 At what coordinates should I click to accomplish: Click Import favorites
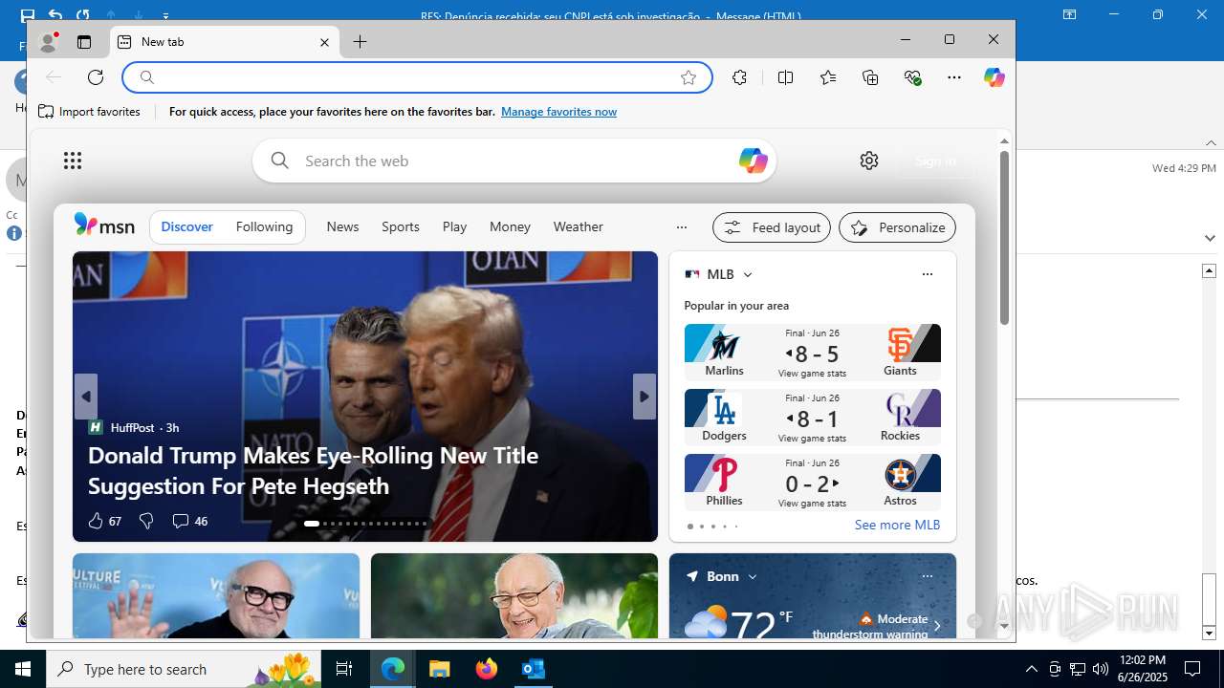pos(89,112)
